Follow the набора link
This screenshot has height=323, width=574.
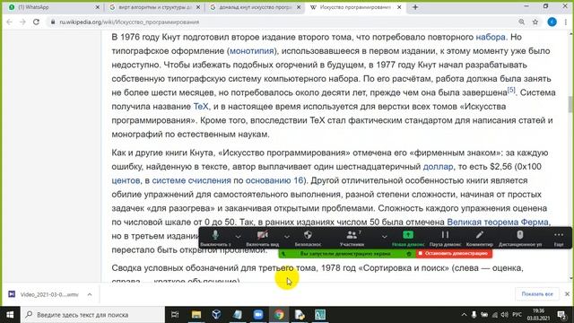(x=491, y=37)
